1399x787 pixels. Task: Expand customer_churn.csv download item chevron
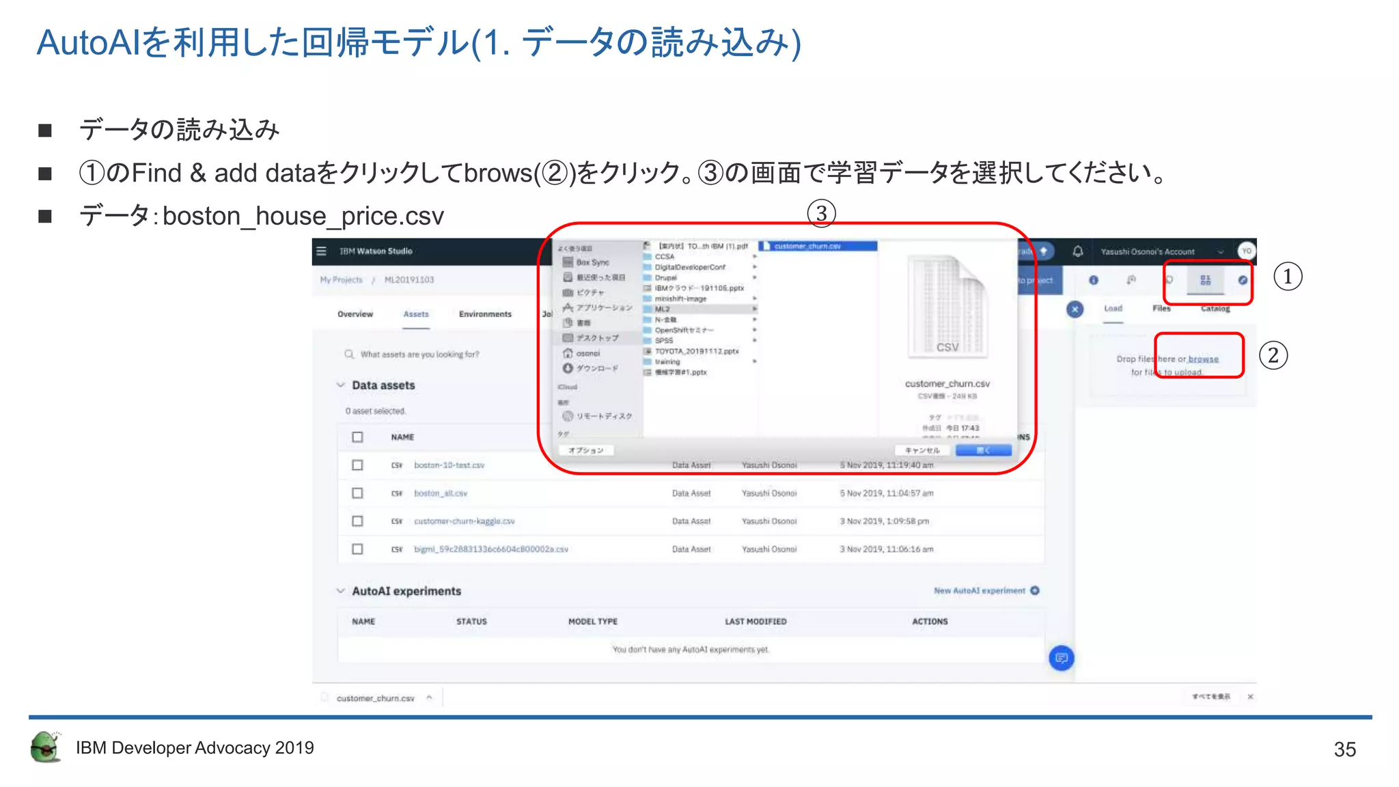[x=429, y=698]
